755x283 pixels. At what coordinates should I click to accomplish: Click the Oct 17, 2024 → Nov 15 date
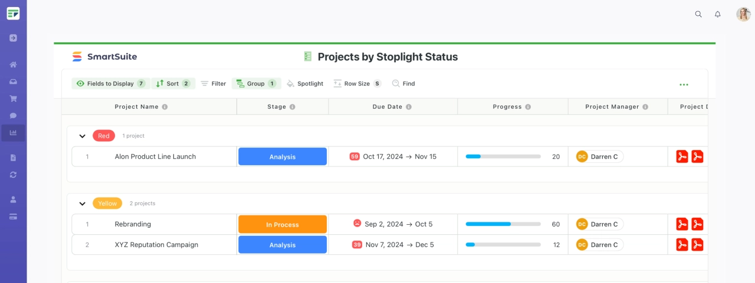coord(400,157)
